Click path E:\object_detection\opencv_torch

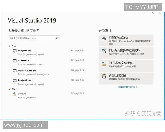(34, 74)
